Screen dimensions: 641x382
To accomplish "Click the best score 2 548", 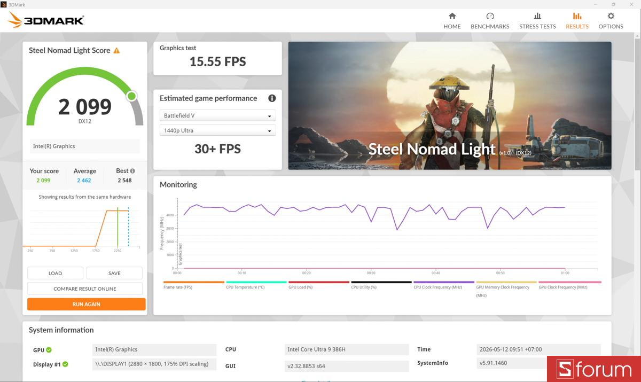I will [124, 181].
